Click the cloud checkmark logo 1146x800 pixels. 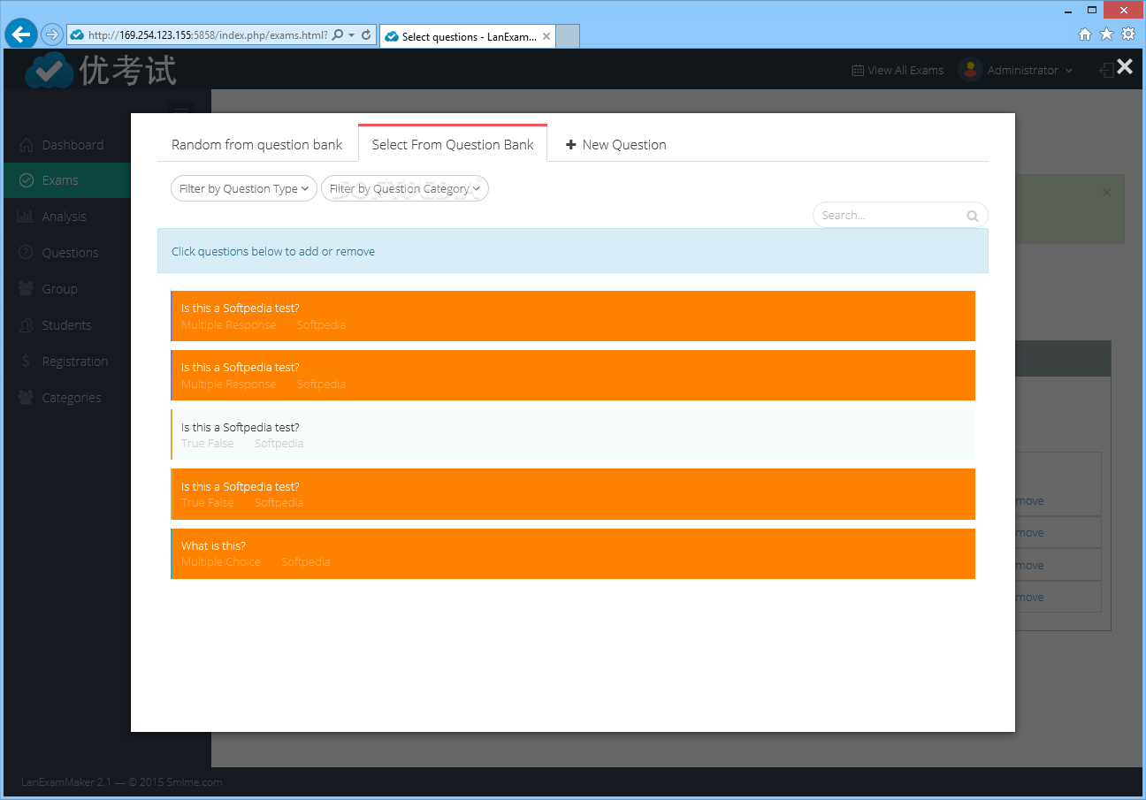pyautogui.click(x=49, y=71)
